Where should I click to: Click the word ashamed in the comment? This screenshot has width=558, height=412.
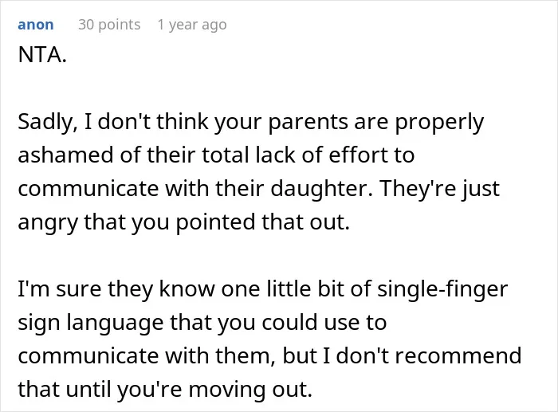[66, 155]
